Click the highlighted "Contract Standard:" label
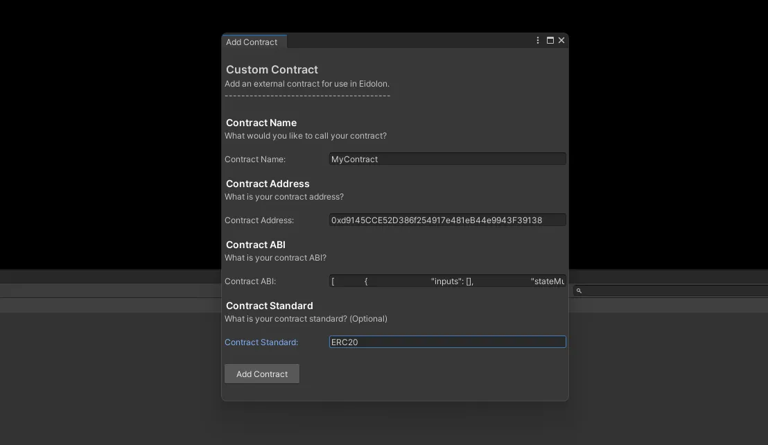The height and width of the screenshot is (445, 768). (261, 342)
